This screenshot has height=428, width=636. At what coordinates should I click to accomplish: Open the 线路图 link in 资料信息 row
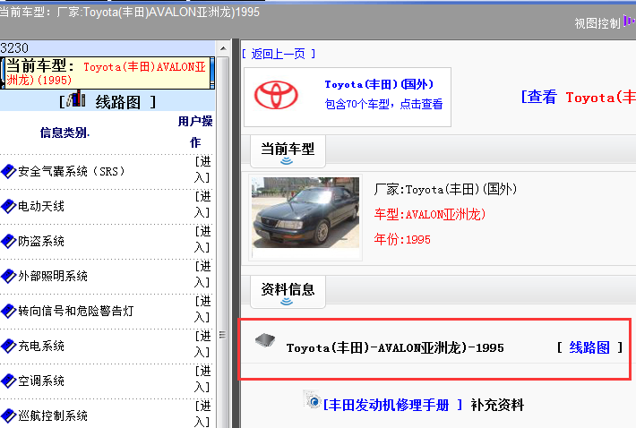tap(589, 347)
